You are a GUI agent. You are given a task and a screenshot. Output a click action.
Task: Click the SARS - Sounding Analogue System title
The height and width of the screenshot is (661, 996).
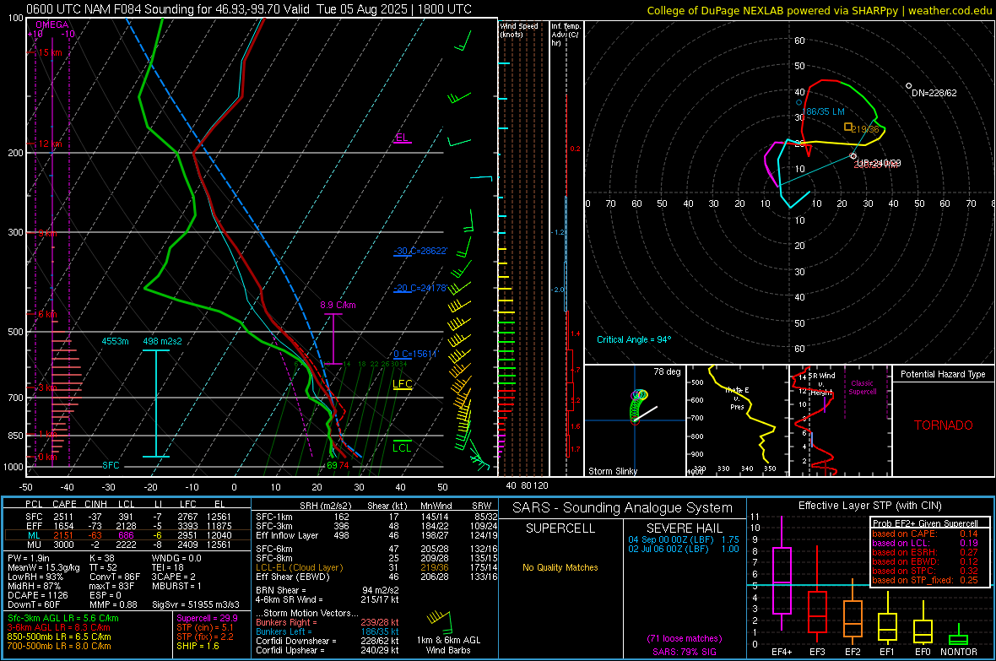(x=623, y=508)
